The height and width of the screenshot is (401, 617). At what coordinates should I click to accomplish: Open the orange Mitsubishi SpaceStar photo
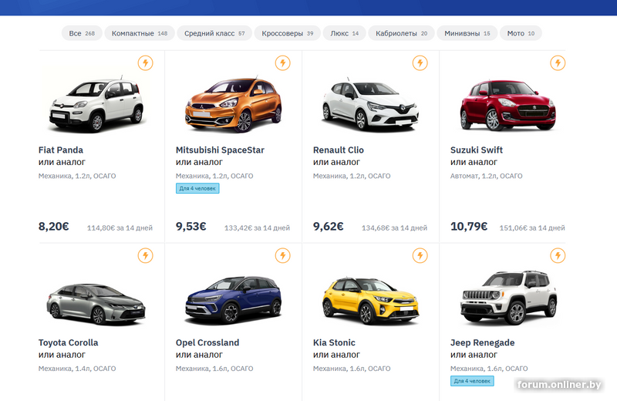[234, 104]
